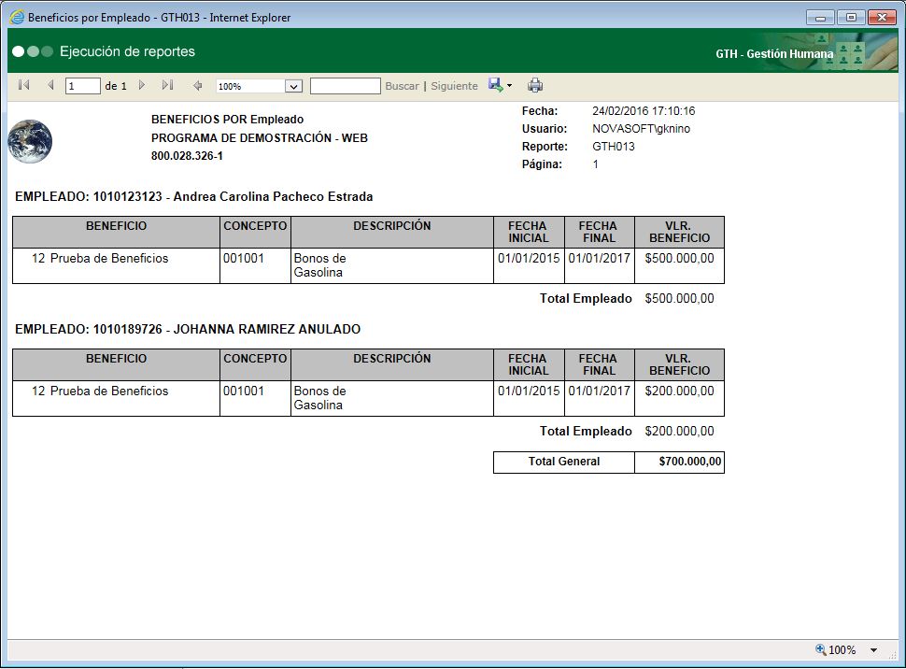Open the export format dropdown arrow
Viewport: 906px width, 669px height.
[x=509, y=86]
